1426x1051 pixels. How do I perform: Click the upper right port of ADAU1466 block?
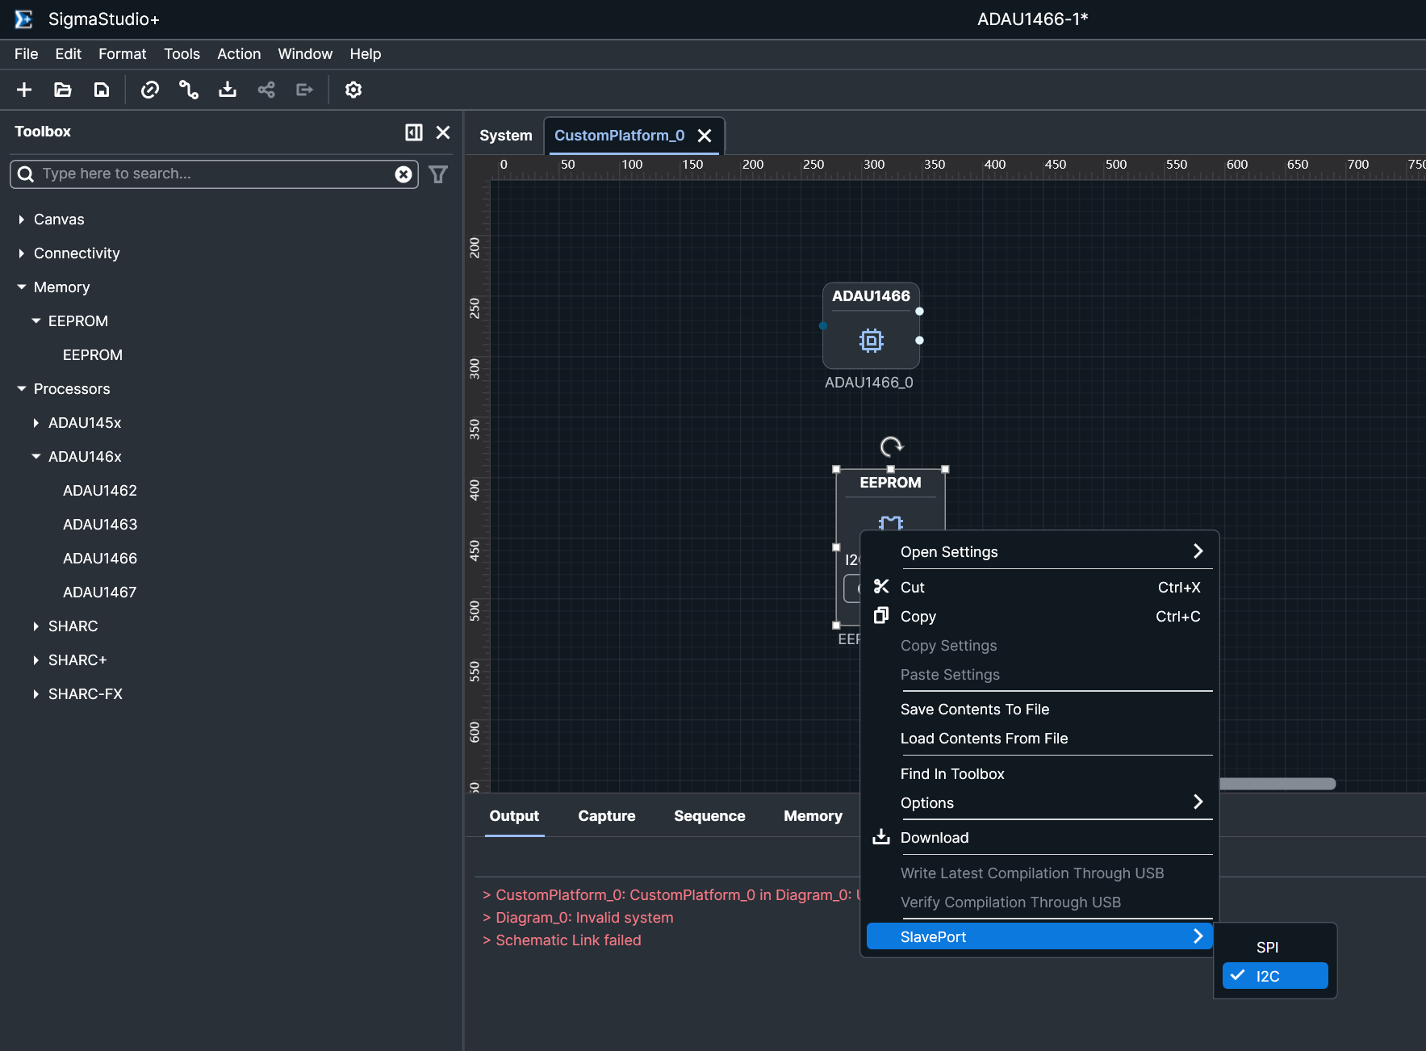[919, 312]
